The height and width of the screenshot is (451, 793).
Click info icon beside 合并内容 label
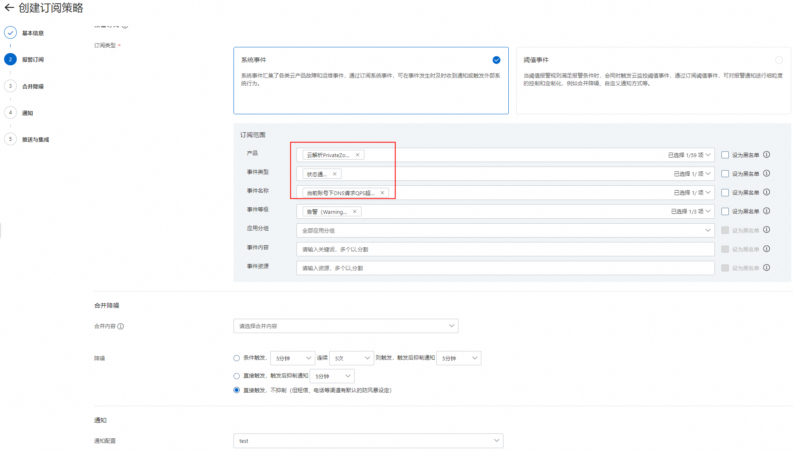121,326
